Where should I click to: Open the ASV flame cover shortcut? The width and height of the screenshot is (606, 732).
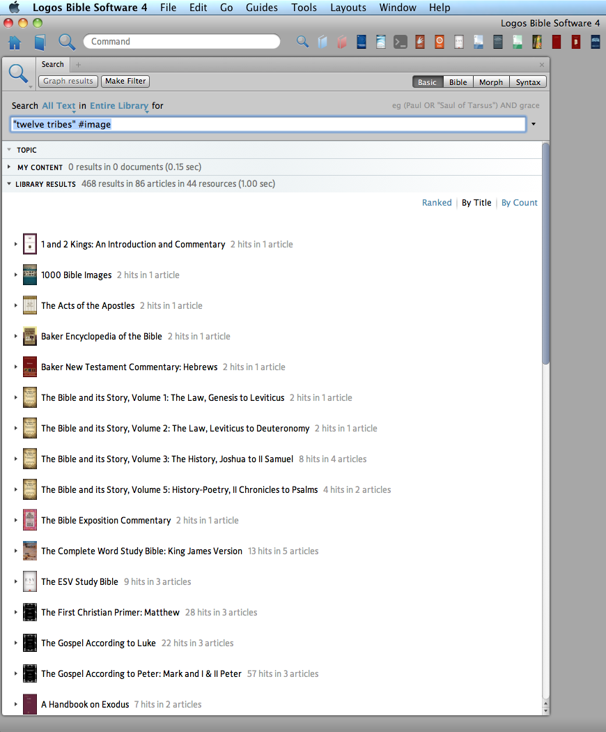point(420,42)
